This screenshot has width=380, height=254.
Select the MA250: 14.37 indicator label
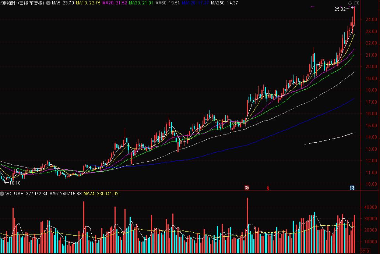[x=224, y=3]
